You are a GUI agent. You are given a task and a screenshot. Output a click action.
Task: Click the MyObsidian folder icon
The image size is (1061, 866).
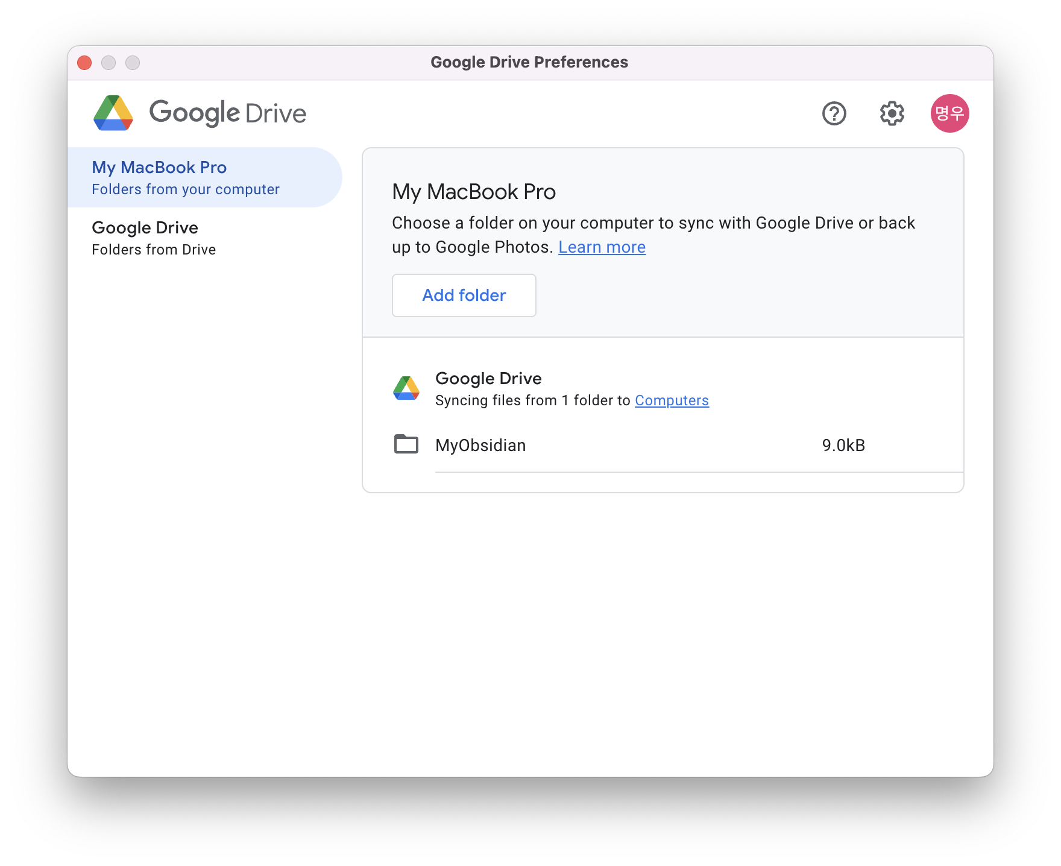[x=406, y=444]
